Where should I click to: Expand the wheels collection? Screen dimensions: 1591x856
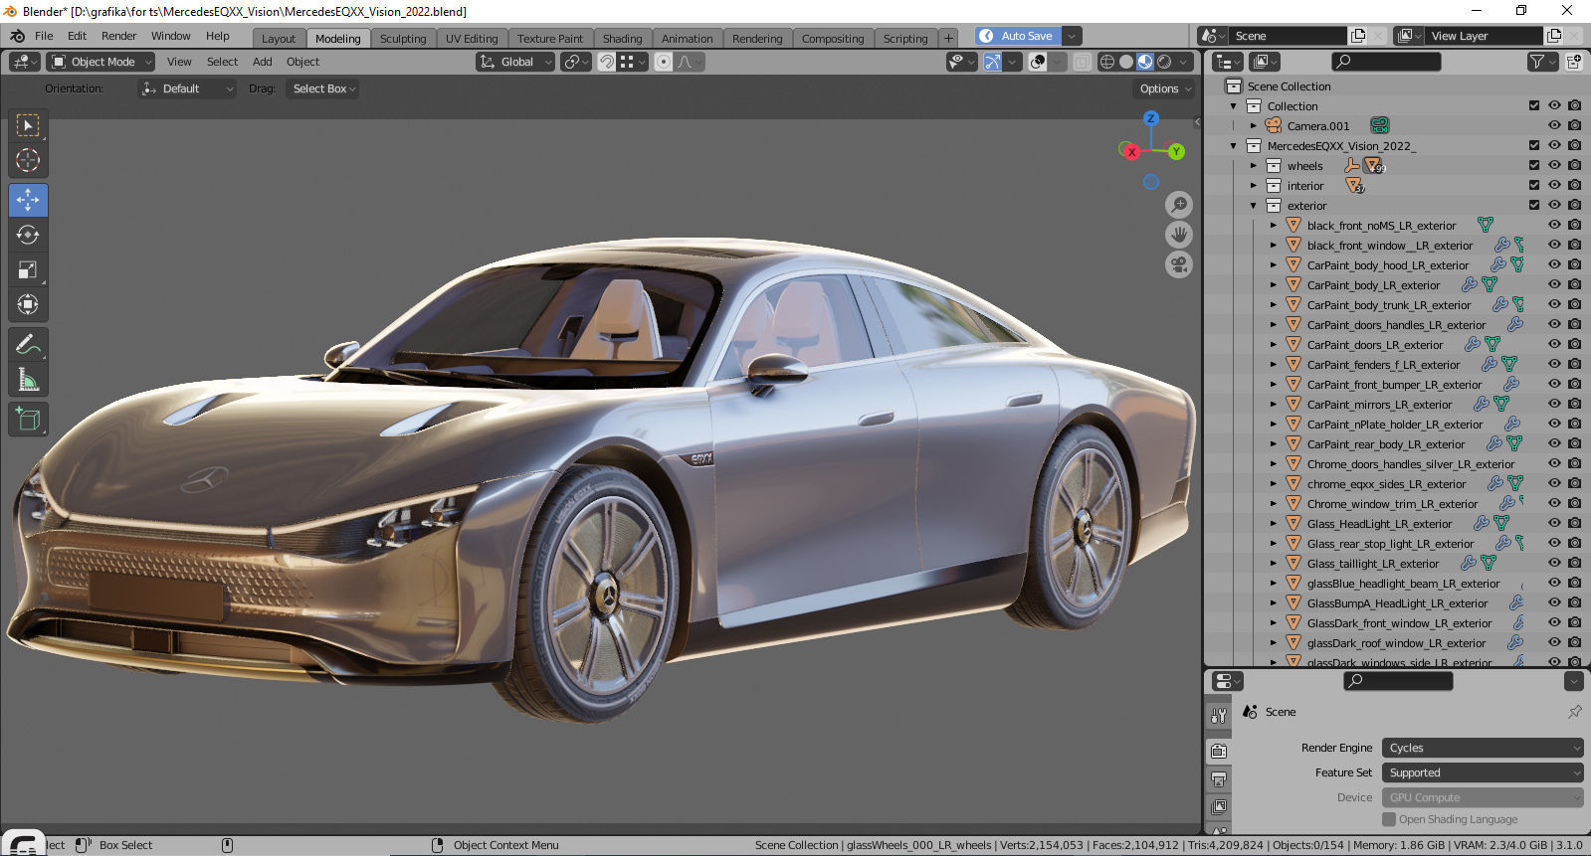tap(1254, 165)
